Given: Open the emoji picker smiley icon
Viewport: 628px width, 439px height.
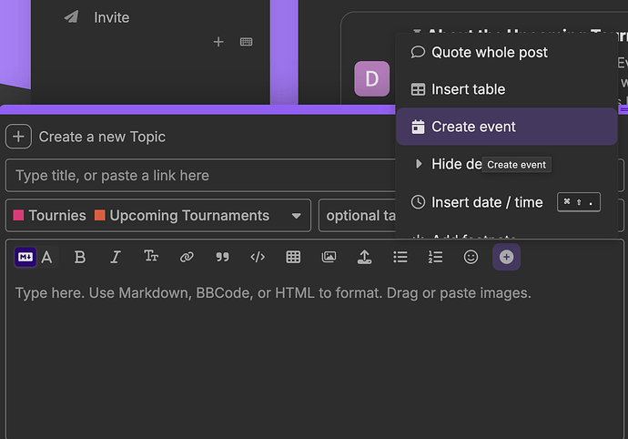Looking at the screenshot, I should tap(471, 258).
